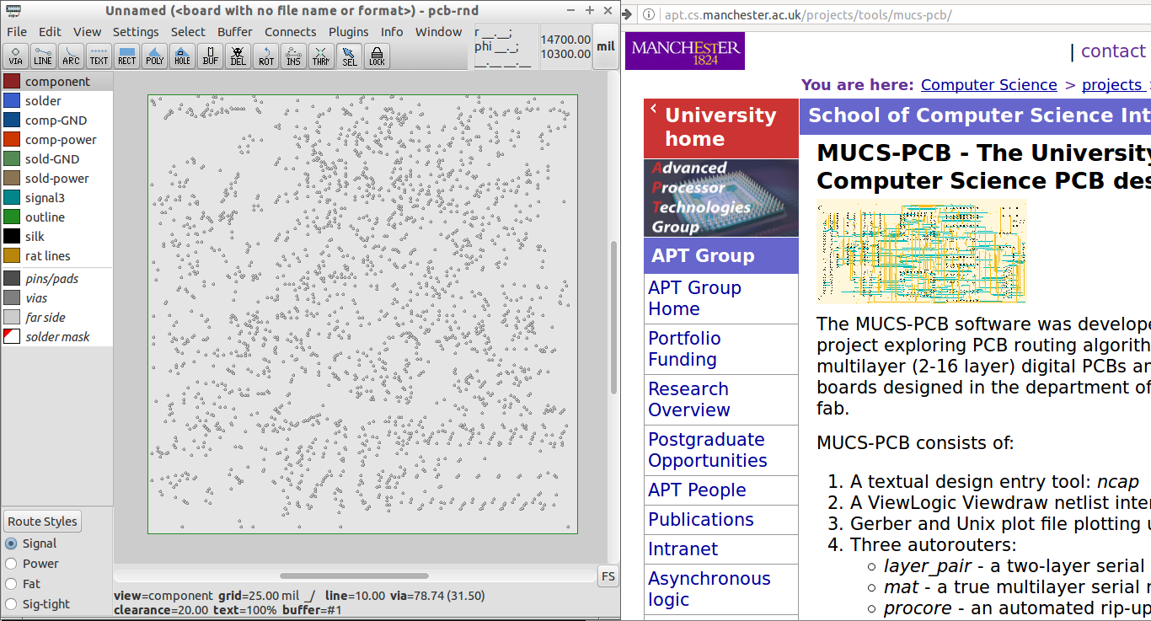Image resolution: width=1151 pixels, height=621 pixels.
Task: Open the Route Styles button
Action: click(x=42, y=522)
